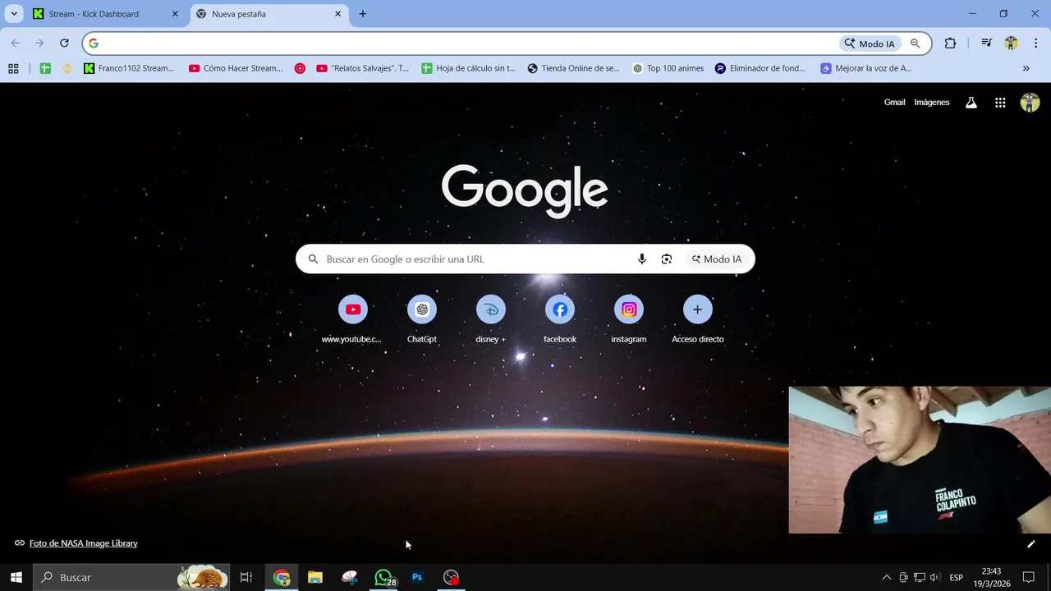Open WhatsApp from the taskbar
Viewport: 1051px width, 591px height.
(x=383, y=577)
